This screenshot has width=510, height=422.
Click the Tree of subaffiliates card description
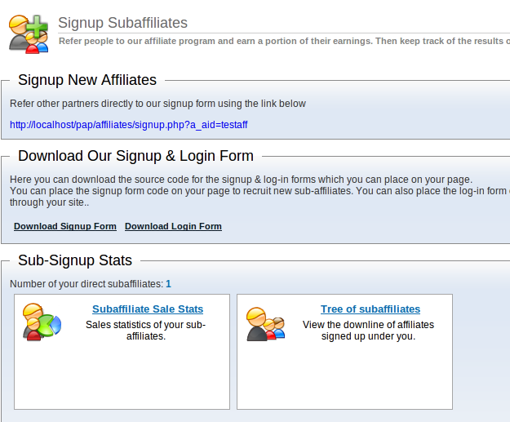[x=368, y=331]
